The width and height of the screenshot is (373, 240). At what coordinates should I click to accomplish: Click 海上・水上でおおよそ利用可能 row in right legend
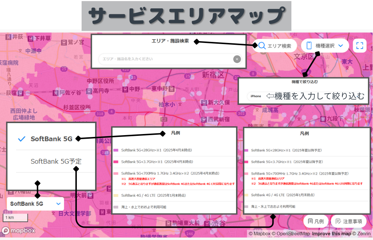coord(307,207)
